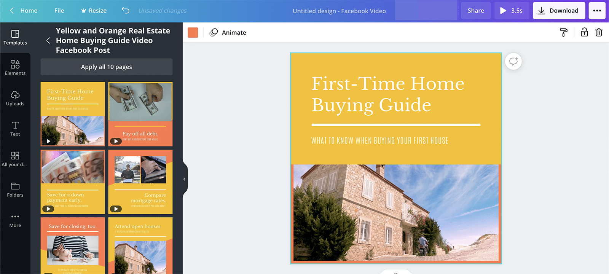Play the 3.5s video preview
Screen dimensions: 609x274
pyautogui.click(x=511, y=11)
